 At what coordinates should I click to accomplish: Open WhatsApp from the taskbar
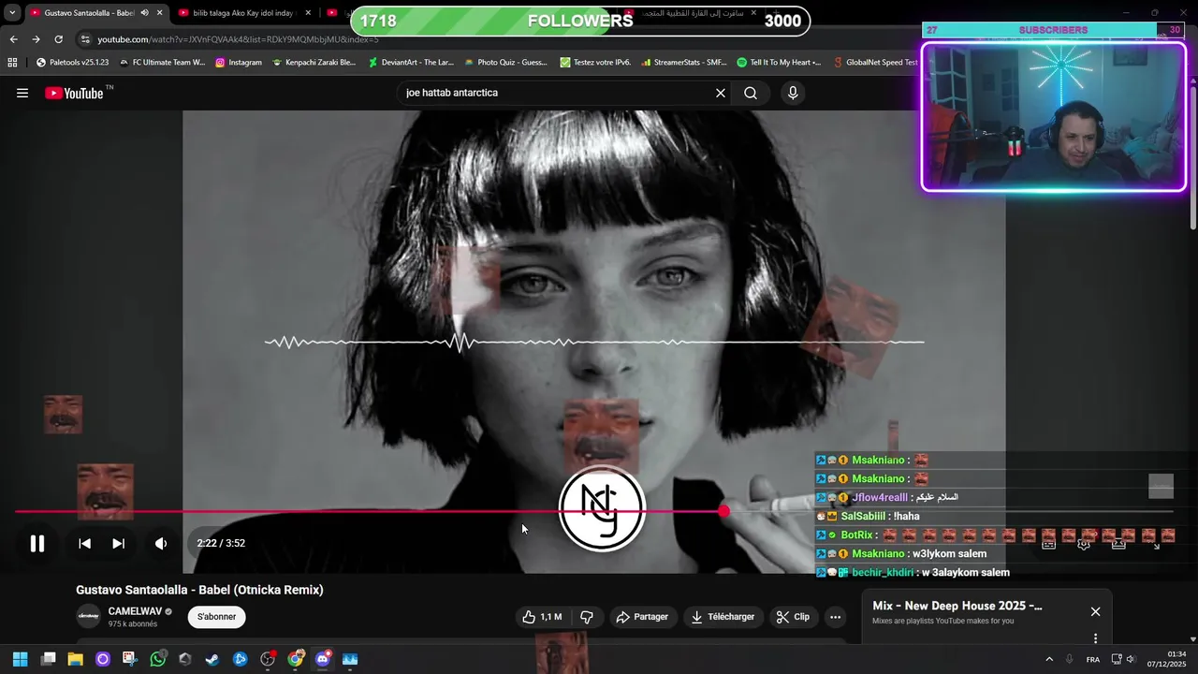[157, 659]
